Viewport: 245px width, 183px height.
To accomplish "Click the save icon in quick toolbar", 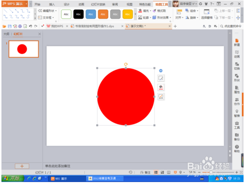I will (10, 26).
